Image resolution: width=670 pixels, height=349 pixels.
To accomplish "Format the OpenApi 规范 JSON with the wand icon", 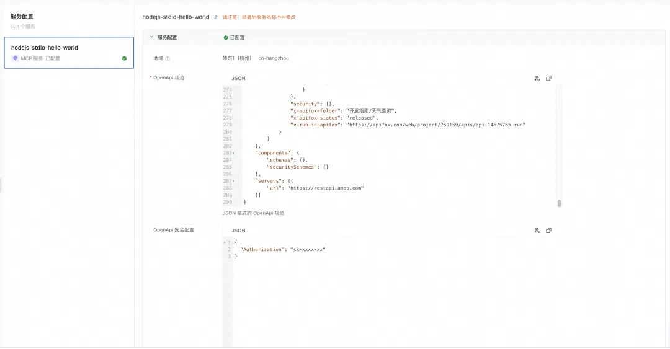I will click(x=537, y=78).
